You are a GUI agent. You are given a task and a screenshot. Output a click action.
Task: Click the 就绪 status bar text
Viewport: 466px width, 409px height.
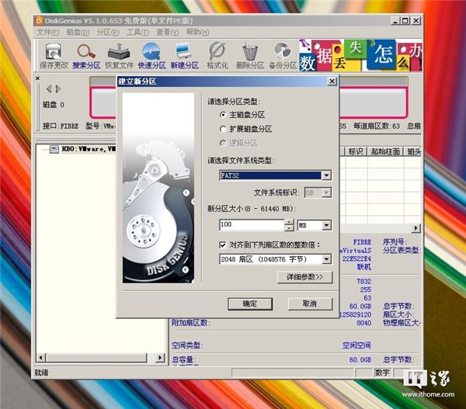pyautogui.click(x=41, y=373)
